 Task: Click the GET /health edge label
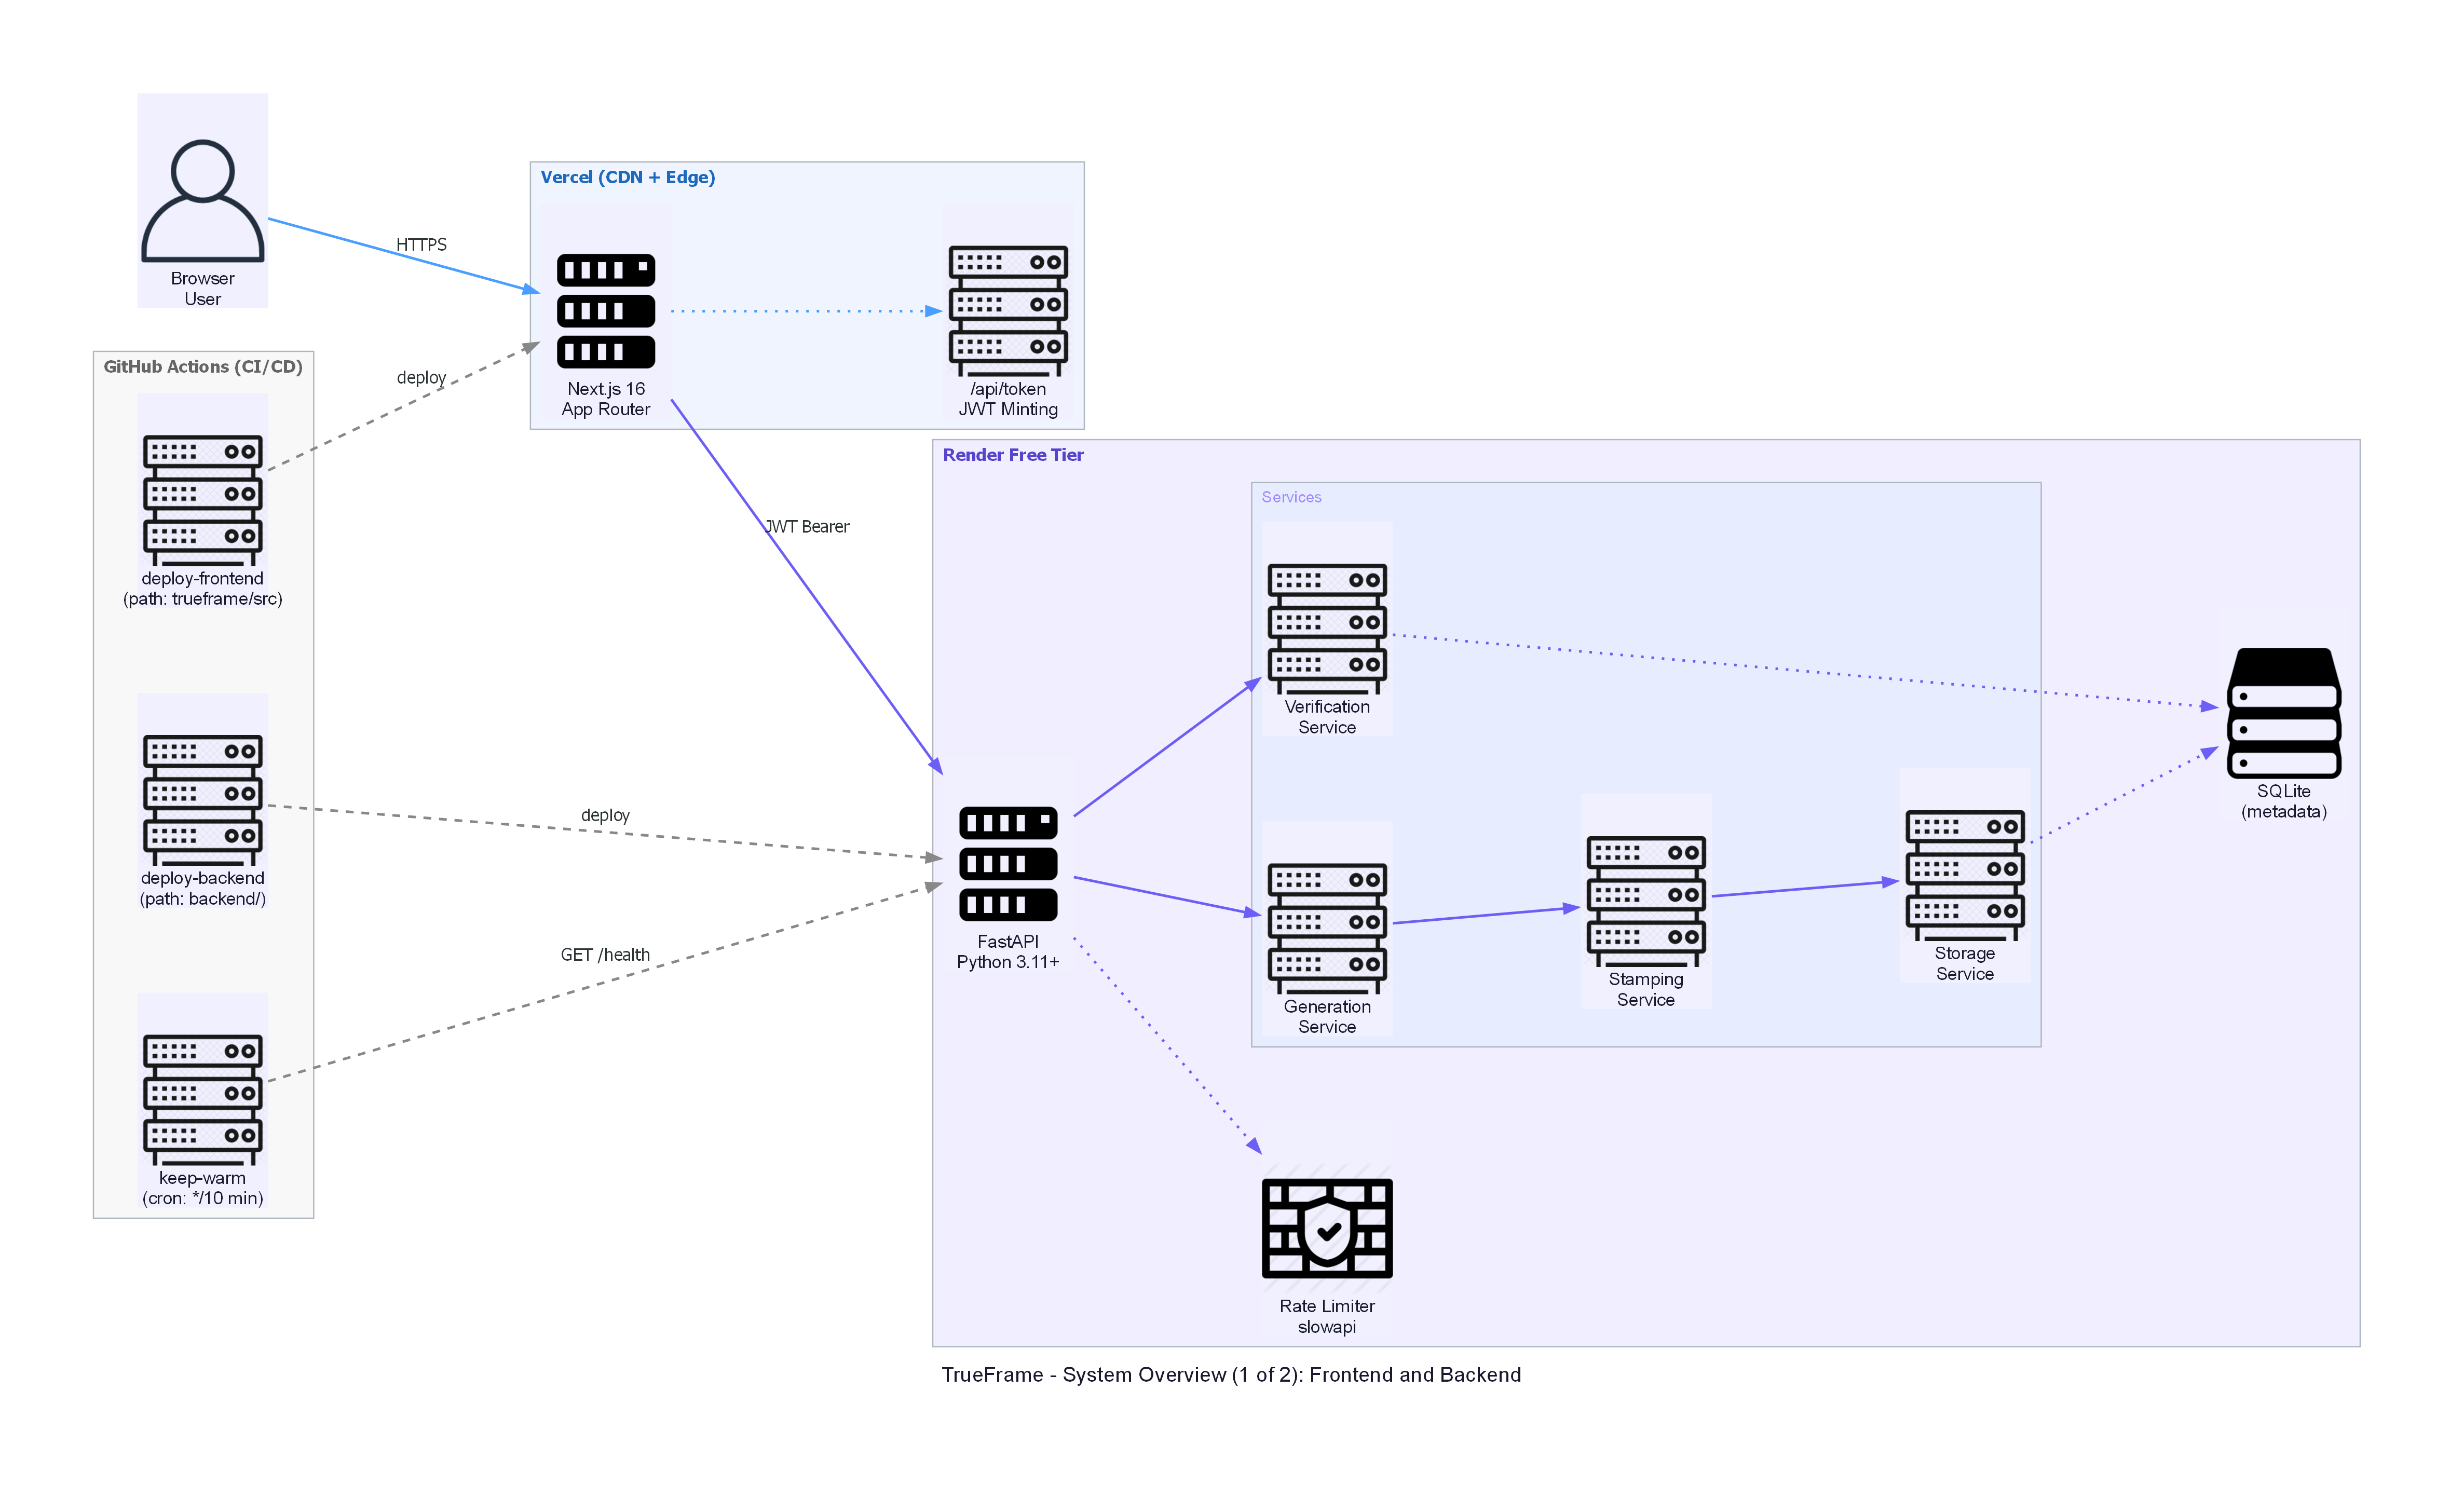click(x=605, y=955)
